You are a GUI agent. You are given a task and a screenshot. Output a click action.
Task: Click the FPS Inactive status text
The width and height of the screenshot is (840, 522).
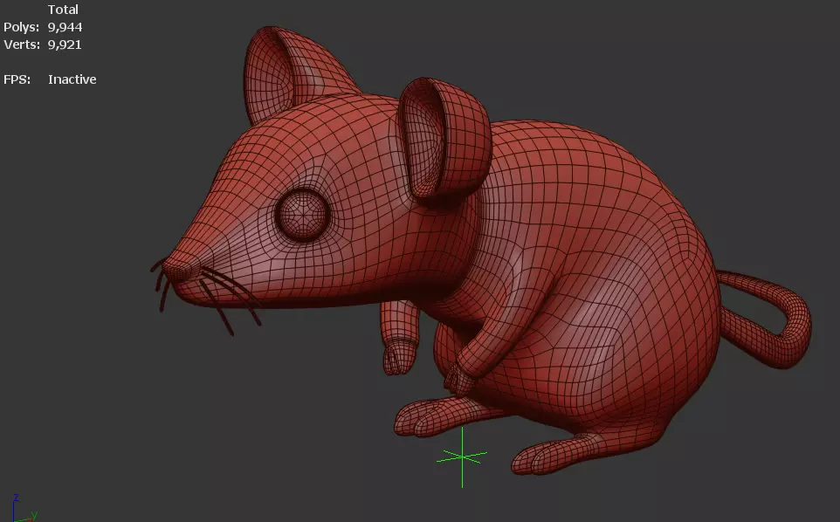tap(72, 79)
